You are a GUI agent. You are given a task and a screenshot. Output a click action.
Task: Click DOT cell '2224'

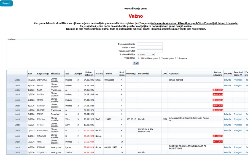pos(165,119)
